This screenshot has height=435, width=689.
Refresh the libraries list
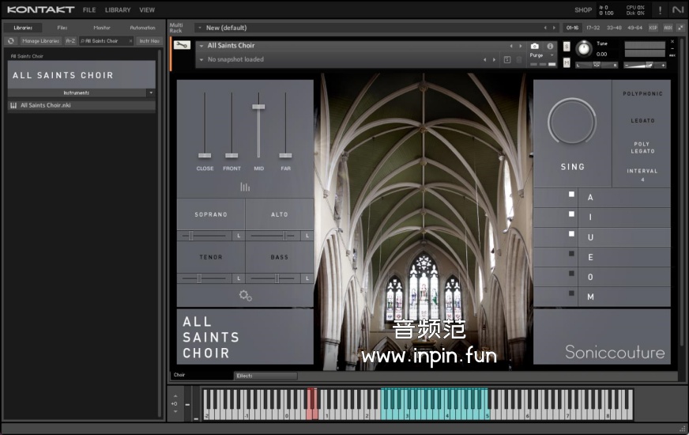coord(11,40)
